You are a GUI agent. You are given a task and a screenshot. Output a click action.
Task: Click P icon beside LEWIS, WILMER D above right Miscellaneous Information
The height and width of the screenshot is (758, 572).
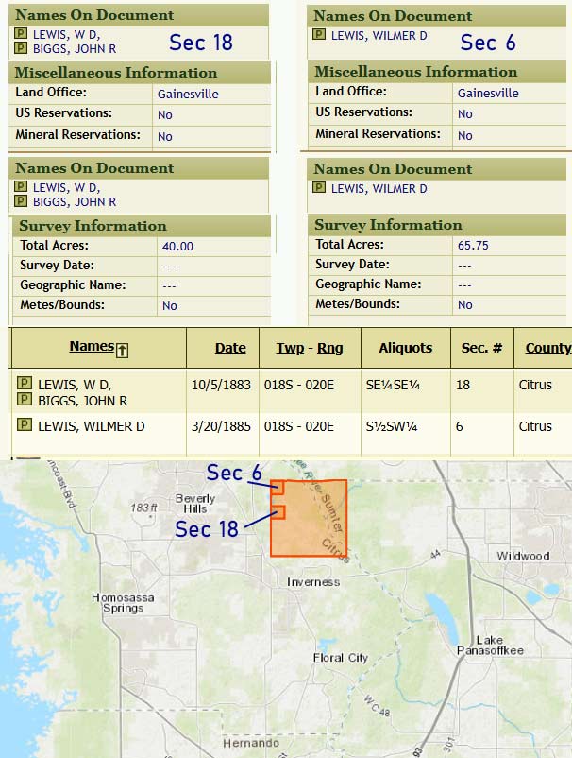point(319,35)
